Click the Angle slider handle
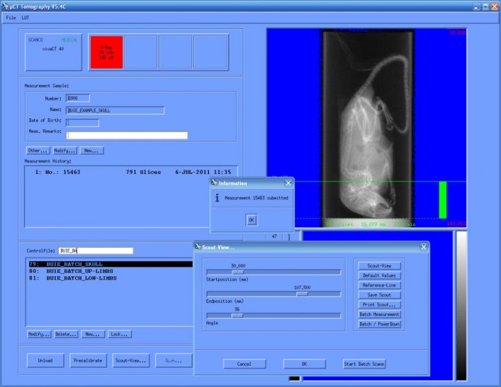 tap(237, 316)
